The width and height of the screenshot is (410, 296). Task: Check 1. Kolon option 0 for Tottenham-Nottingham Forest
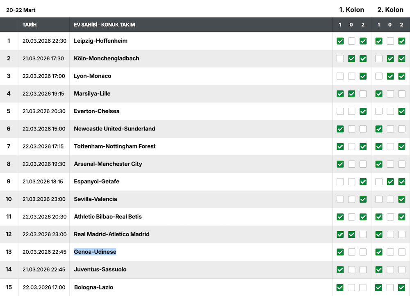(x=351, y=146)
